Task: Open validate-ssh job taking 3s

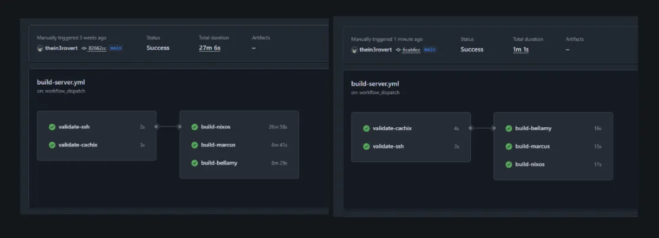Action: coord(388,146)
